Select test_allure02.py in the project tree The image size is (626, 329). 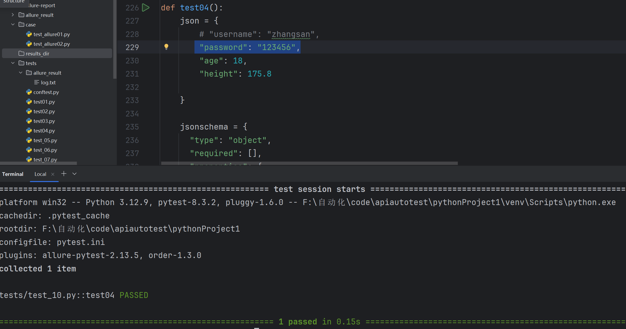coord(52,44)
